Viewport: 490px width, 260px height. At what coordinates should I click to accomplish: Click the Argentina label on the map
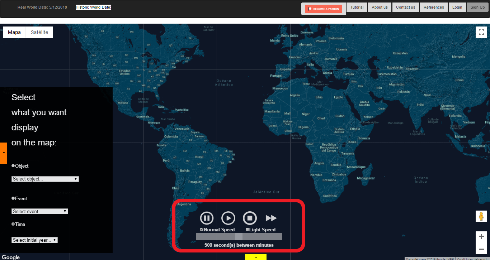184,204
